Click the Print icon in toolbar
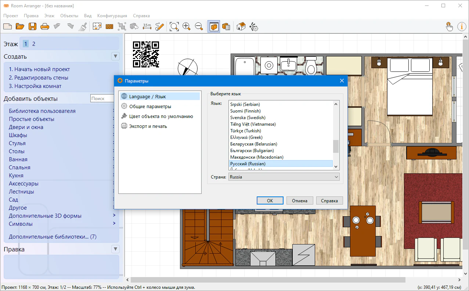This screenshot has width=469, height=291. point(44,26)
